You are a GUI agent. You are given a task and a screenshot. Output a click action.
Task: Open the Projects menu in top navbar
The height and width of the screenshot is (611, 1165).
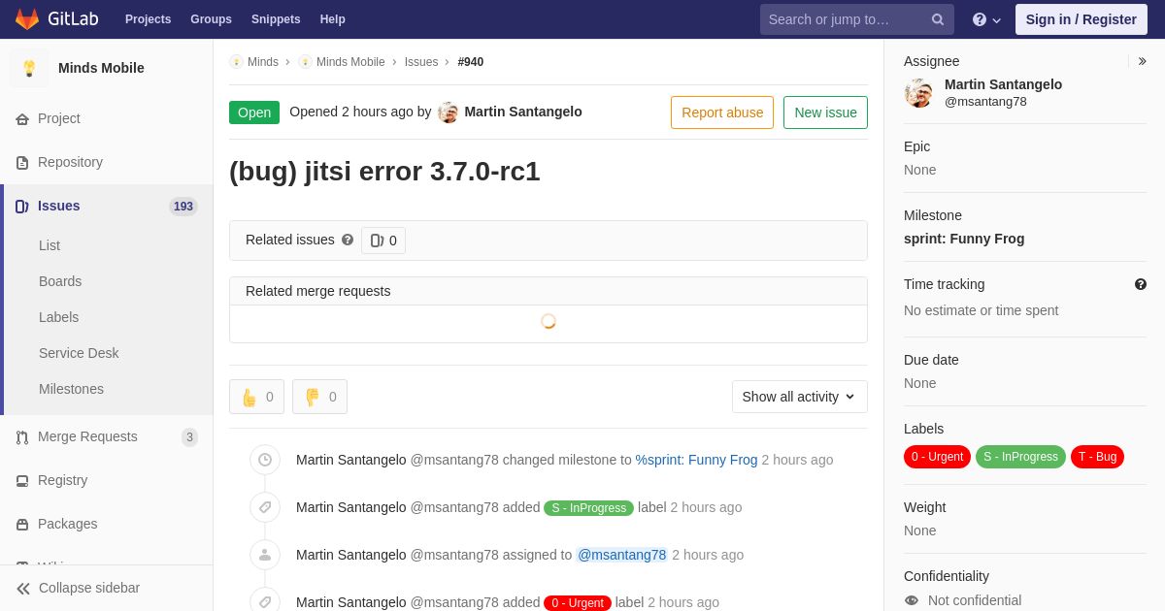point(148,19)
